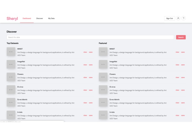The width and height of the screenshot is (192, 136).
Task: Save Et ut eu in Top Datasets
Action: pos(91,90)
